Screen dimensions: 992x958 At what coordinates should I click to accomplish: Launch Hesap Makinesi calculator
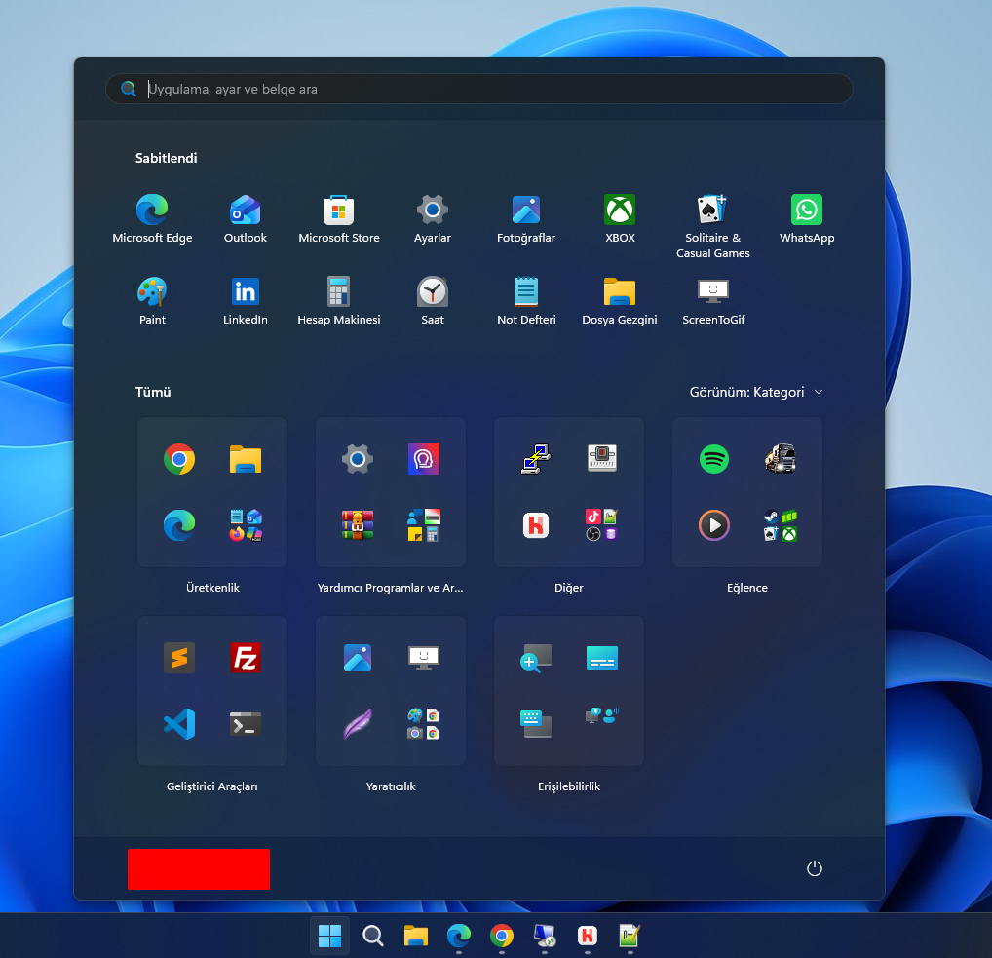[x=339, y=301]
